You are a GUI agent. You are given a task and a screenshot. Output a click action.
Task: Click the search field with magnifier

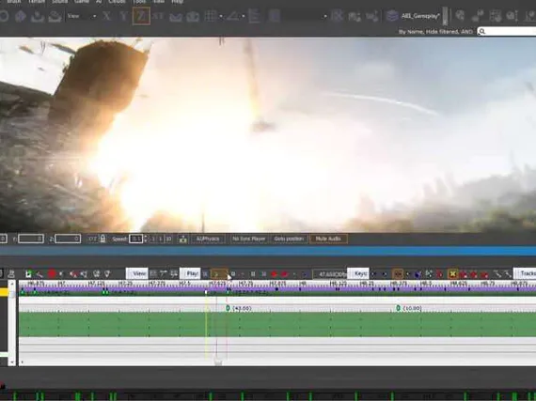tap(507, 31)
